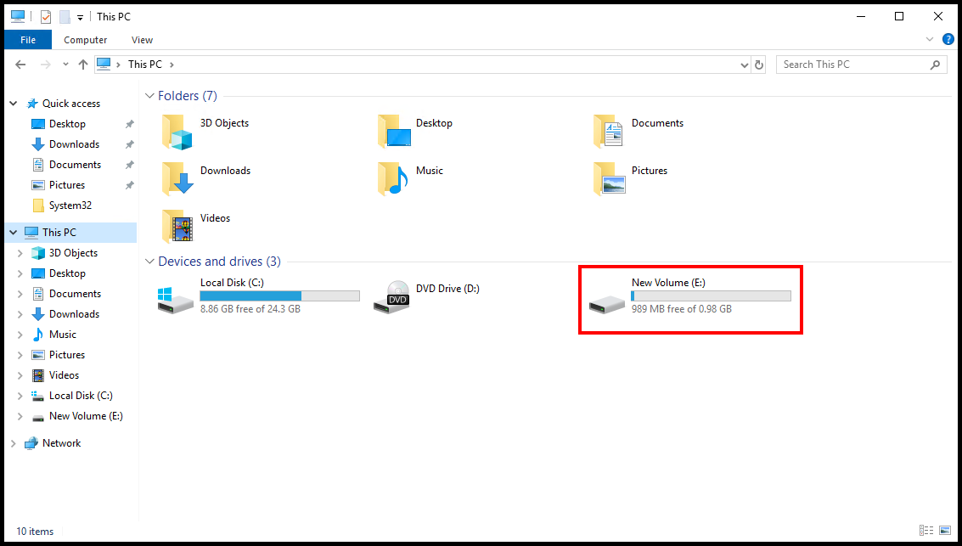The image size is (962, 546).
Task: Click inside the Search This PC box
Action: [x=849, y=64]
